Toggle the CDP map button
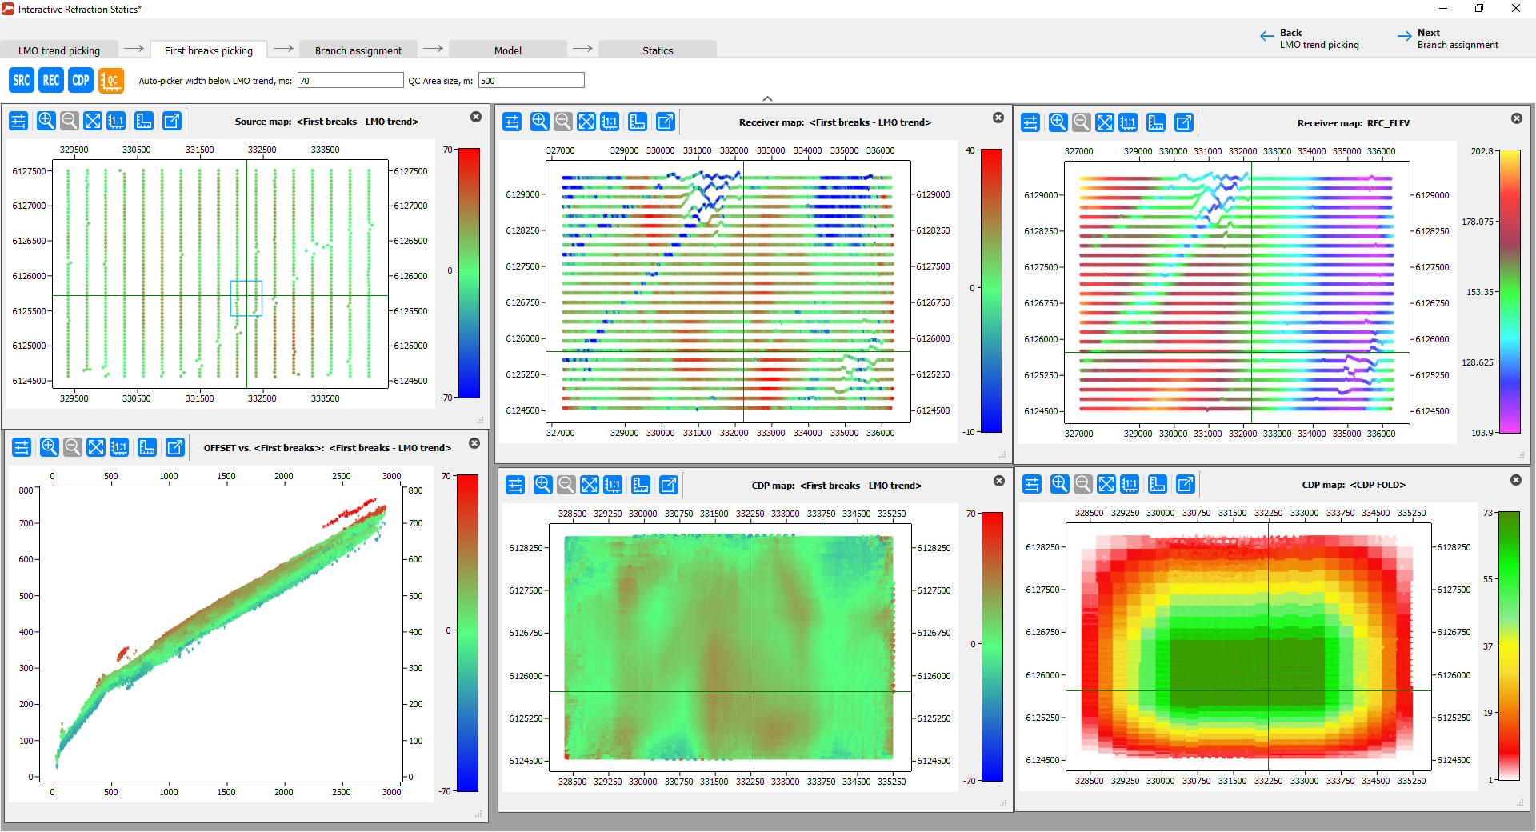Viewport: 1536px width, 832px height. click(81, 80)
